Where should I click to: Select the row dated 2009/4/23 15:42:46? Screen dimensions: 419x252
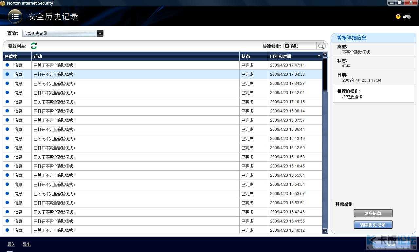[x=163, y=212]
